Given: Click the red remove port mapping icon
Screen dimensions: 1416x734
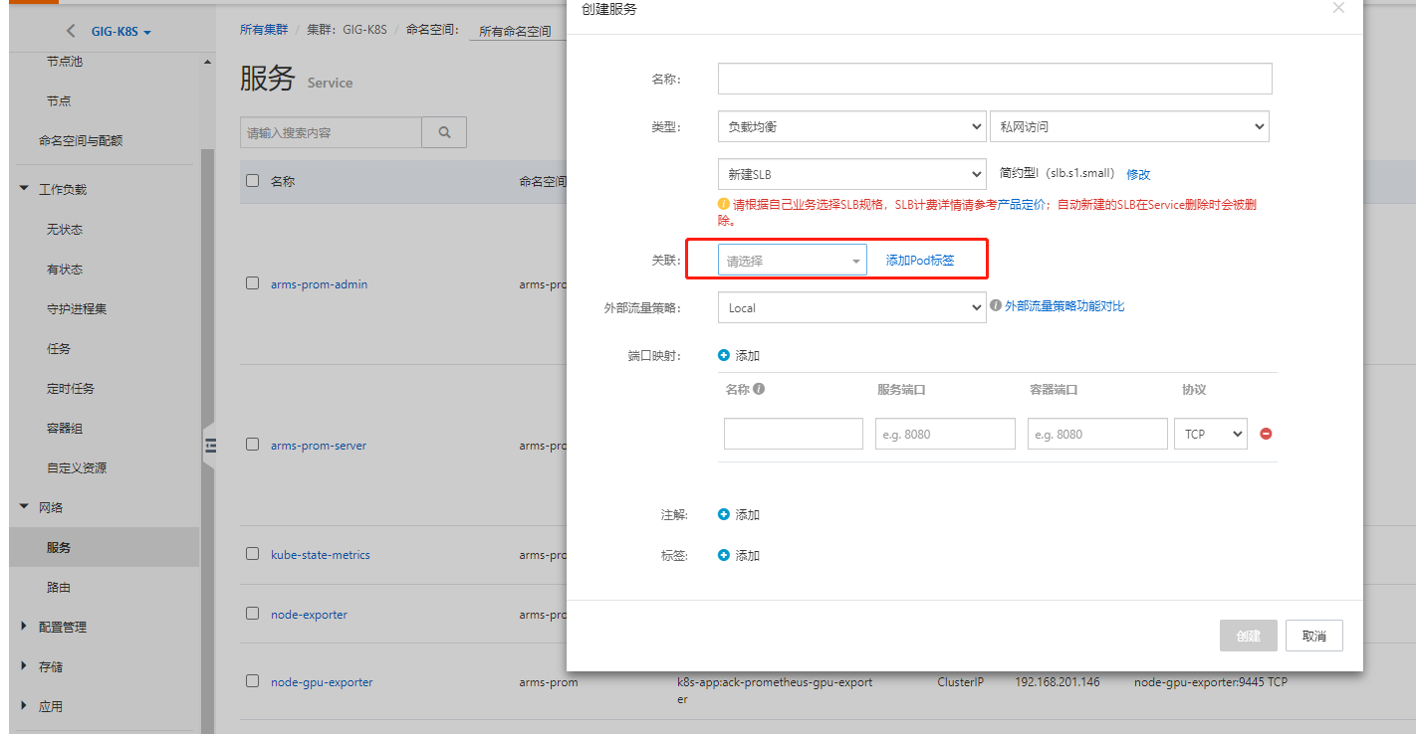Looking at the screenshot, I should point(1266,434).
